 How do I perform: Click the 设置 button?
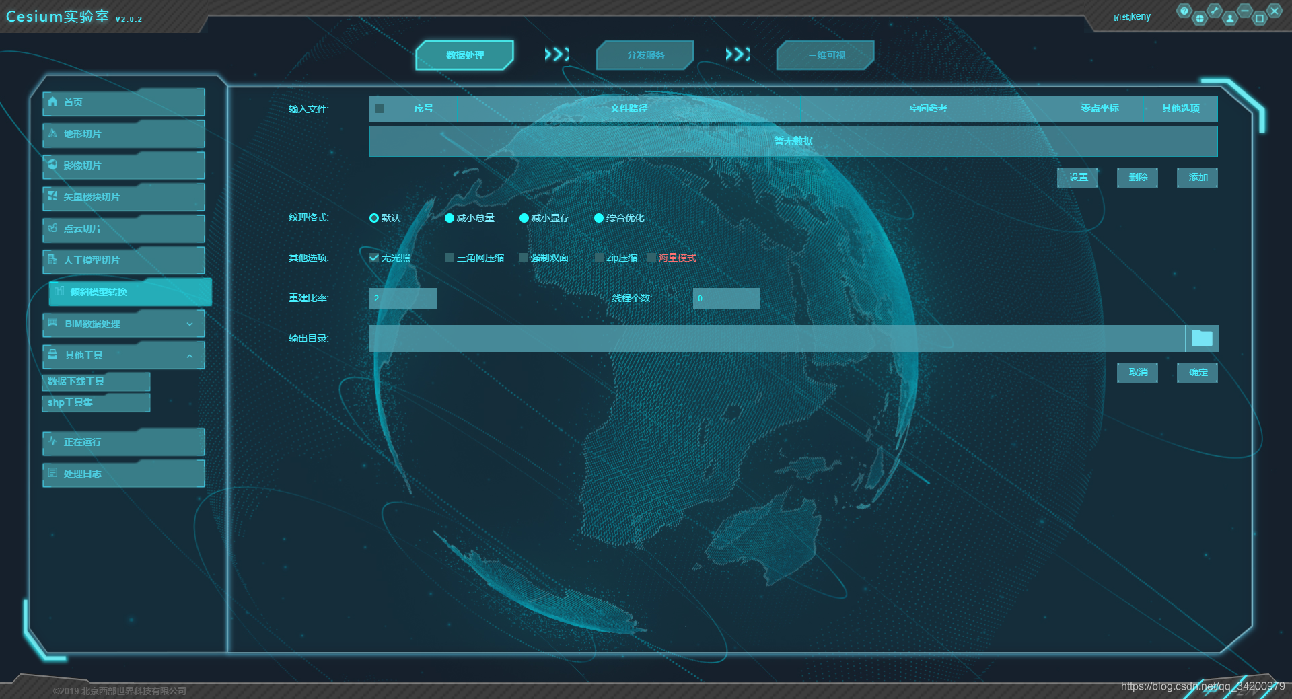tap(1078, 177)
